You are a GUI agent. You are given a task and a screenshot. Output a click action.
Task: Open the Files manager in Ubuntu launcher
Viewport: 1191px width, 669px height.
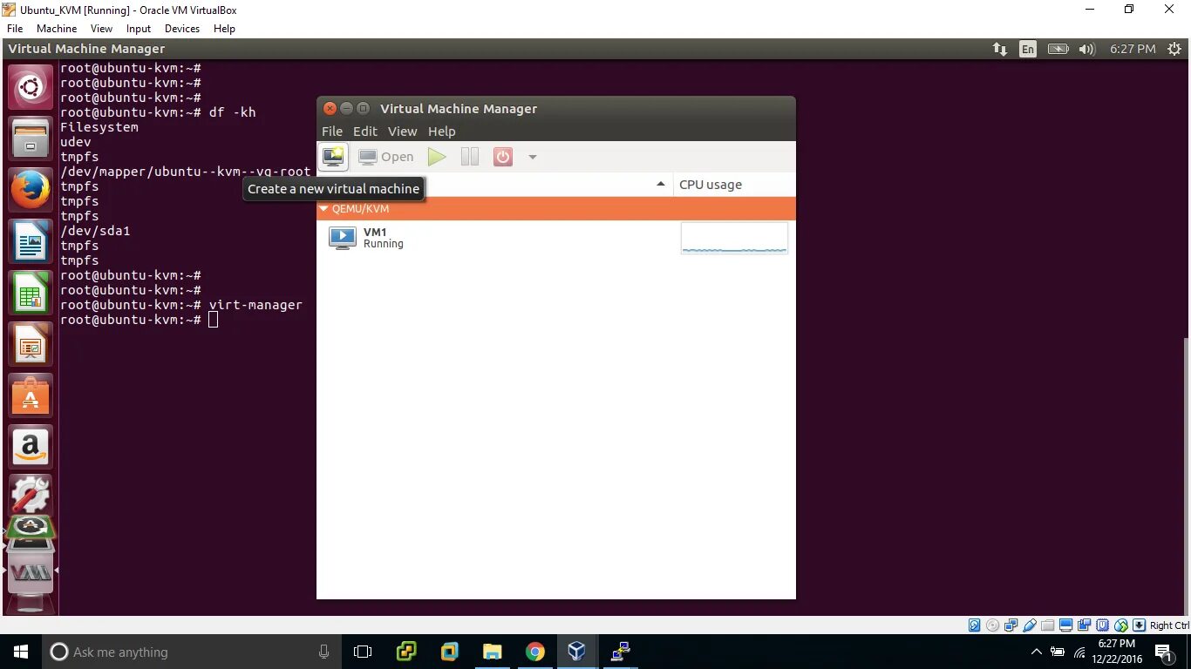31,139
